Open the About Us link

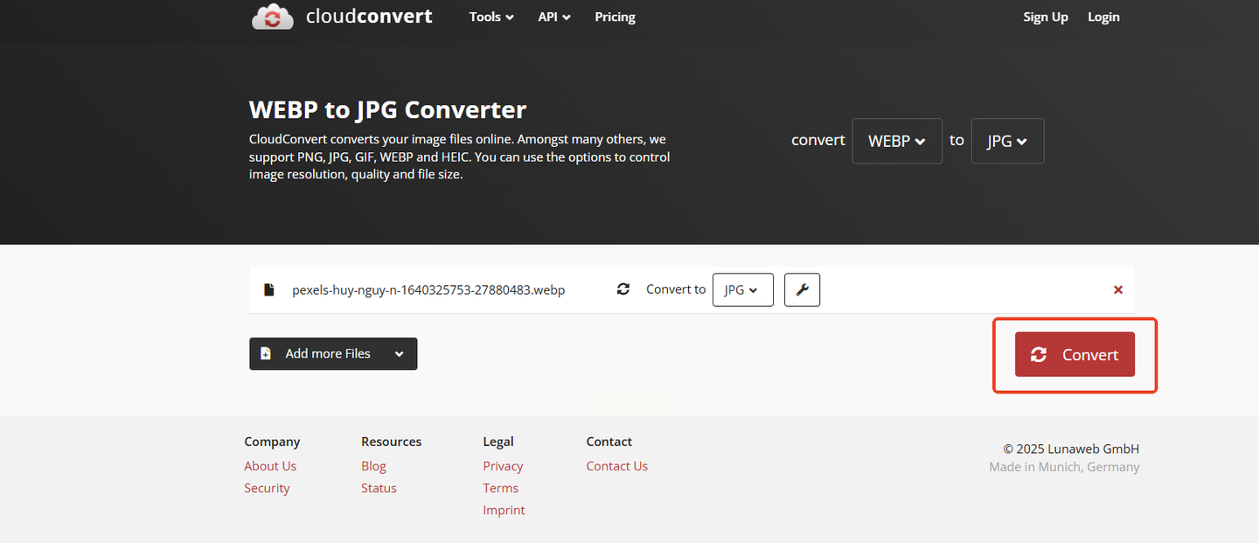pyautogui.click(x=270, y=466)
